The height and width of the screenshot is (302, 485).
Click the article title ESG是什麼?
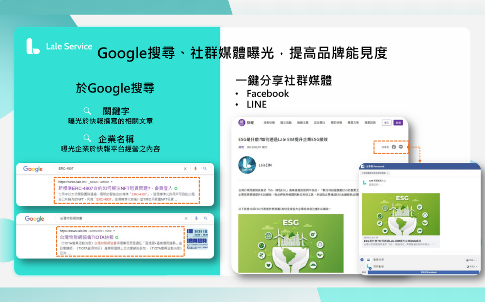(283, 140)
